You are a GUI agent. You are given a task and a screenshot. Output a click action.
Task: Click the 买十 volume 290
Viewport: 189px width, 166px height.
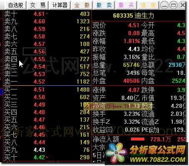(85, 157)
